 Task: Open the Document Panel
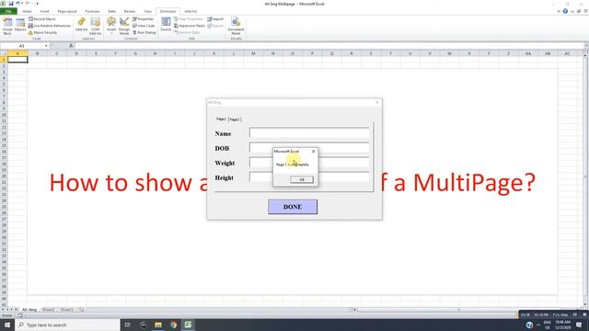(x=236, y=27)
